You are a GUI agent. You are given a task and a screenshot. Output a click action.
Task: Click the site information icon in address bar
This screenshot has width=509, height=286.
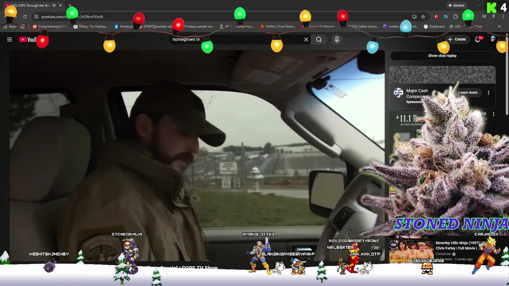36,17
